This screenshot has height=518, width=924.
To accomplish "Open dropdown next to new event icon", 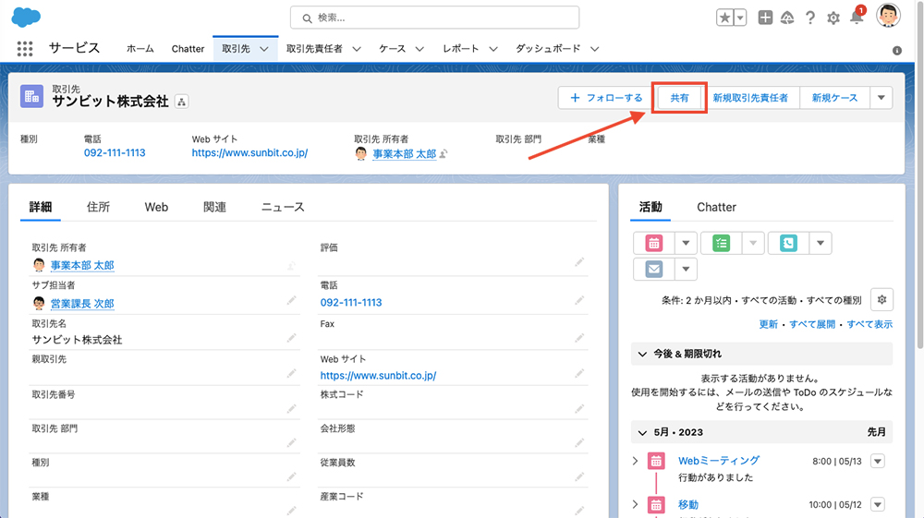I will click(x=686, y=243).
